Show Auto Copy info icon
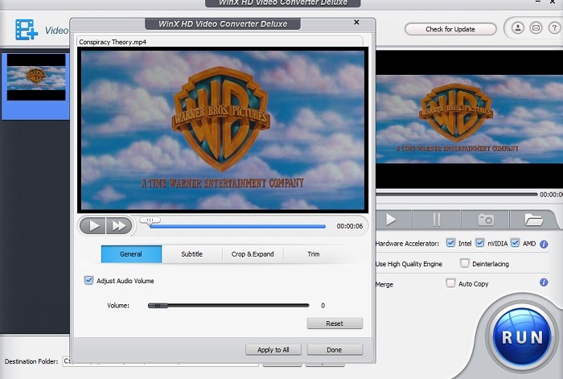 click(544, 282)
